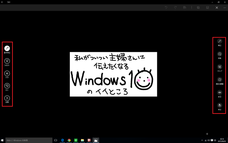228x143 pixels.
Task: Open the three-dots more options menu
Action: click(x=225, y=7)
